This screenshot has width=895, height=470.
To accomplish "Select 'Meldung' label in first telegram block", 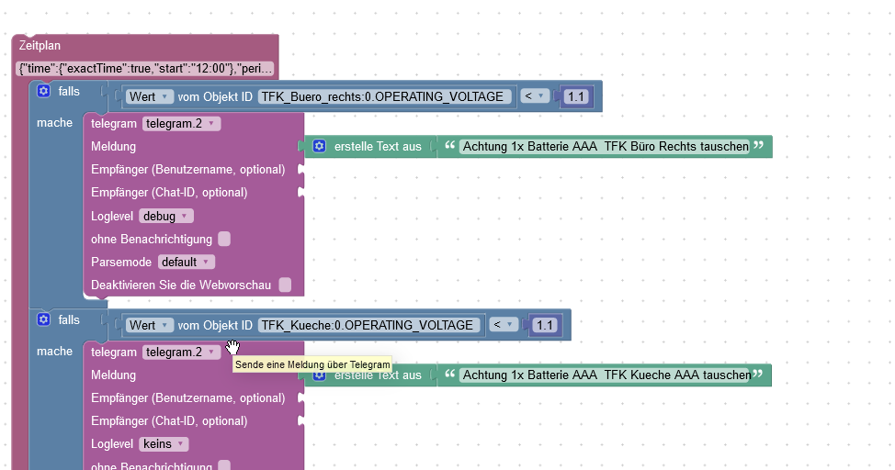I will pyautogui.click(x=113, y=147).
